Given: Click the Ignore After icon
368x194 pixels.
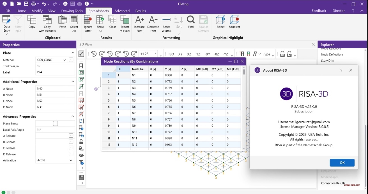Looking at the screenshot, I should pos(88,20).
